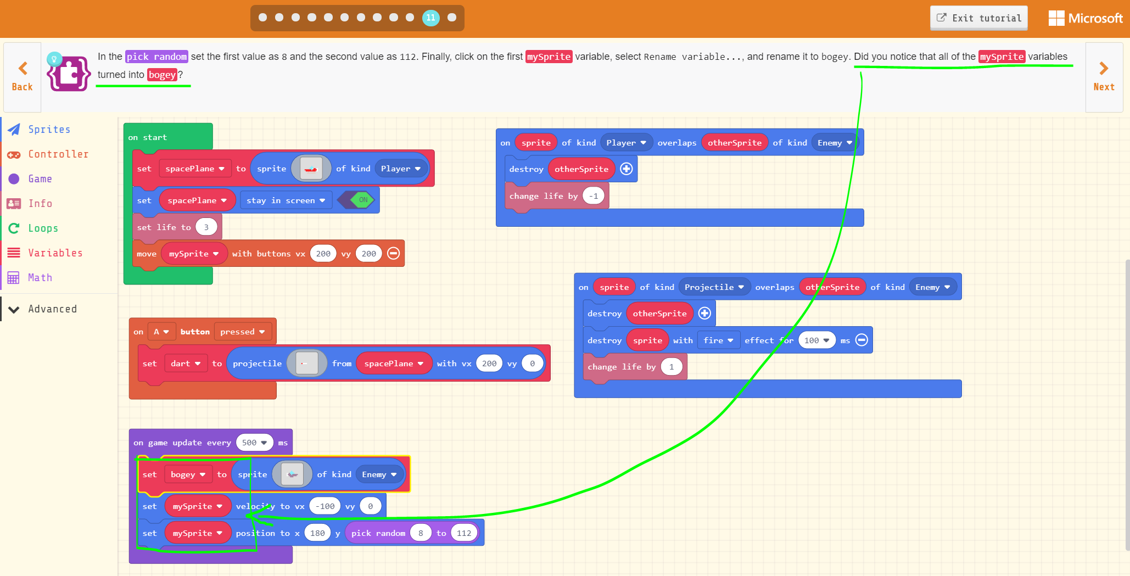This screenshot has width=1130, height=576.
Task: Open the Enemy sprite image editor
Action: coord(292,474)
